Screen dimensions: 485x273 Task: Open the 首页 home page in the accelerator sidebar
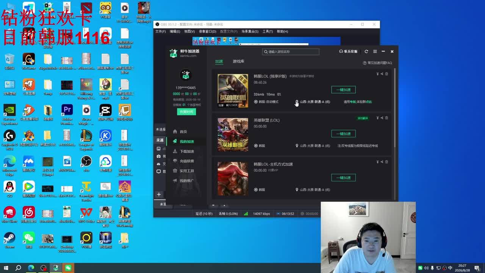click(x=180, y=132)
